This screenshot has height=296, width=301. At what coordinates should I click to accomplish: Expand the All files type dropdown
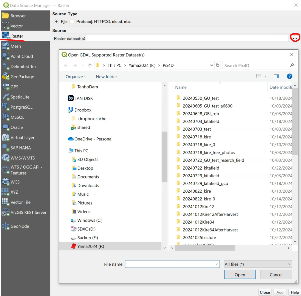[x=258, y=264]
